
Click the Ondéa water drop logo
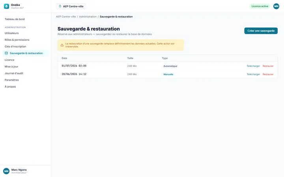pos(6,6)
